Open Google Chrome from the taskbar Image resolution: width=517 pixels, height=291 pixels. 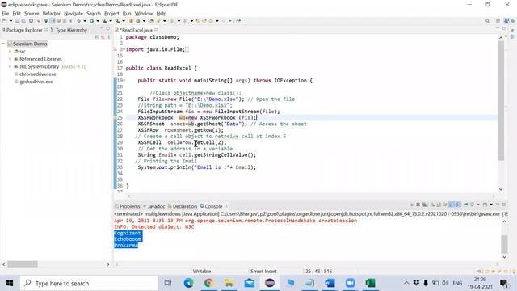click(x=208, y=283)
